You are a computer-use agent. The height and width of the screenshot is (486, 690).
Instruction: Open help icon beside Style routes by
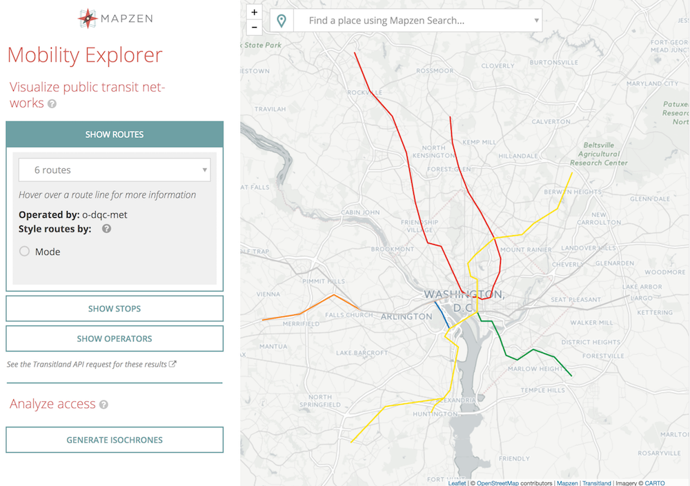coord(106,229)
